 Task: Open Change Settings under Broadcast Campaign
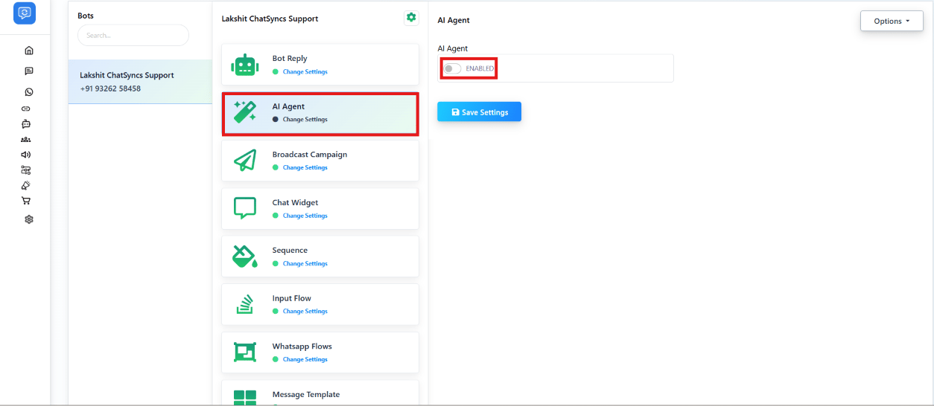305,168
